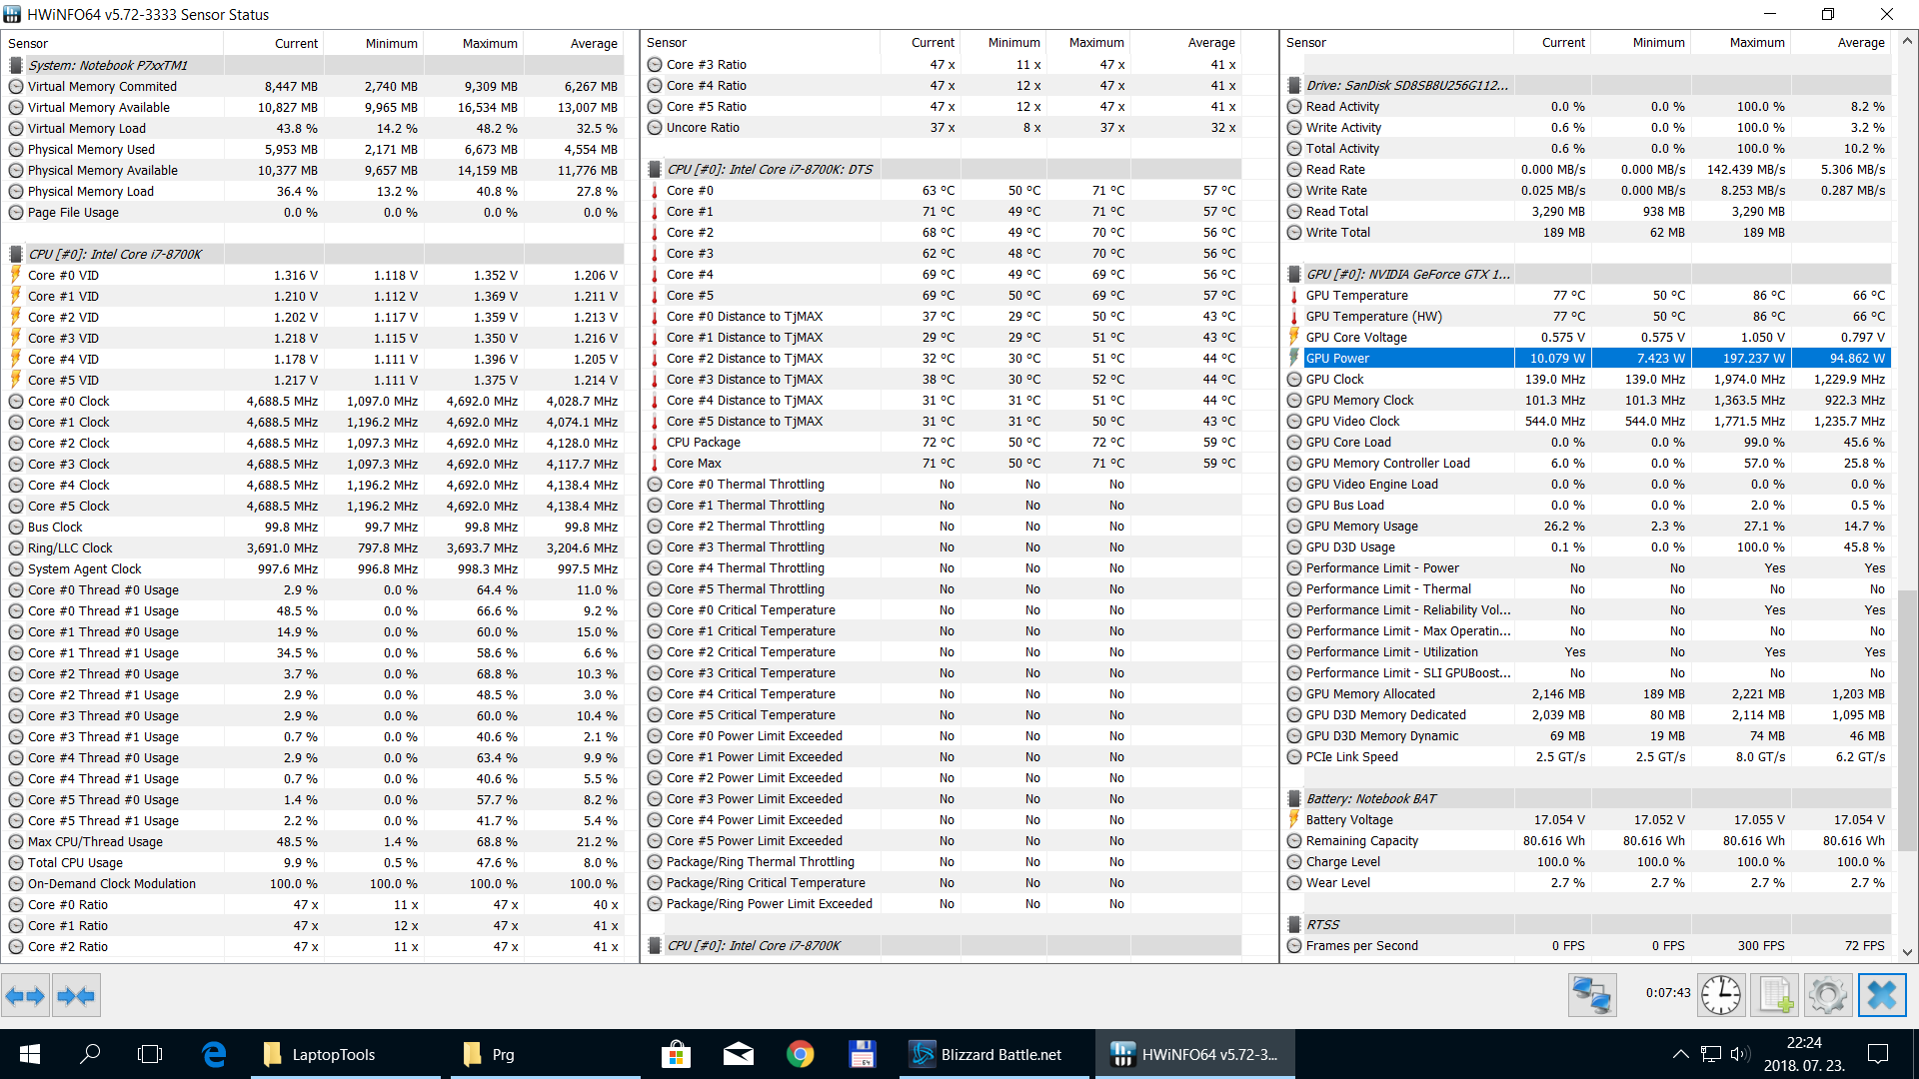Click the expand columns arrows button
The height and width of the screenshot is (1079, 1919).
point(25,995)
